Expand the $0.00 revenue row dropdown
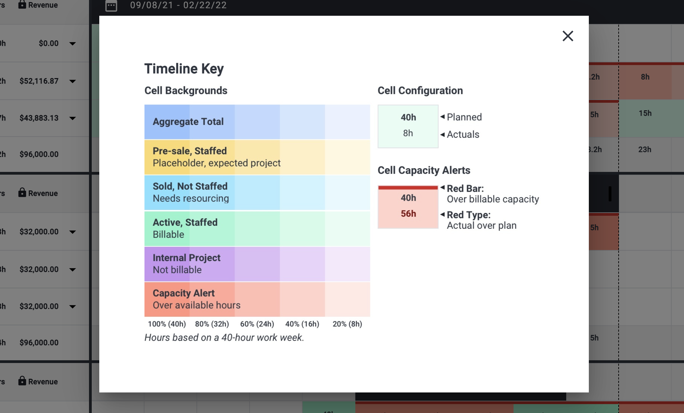The image size is (684, 413). coord(72,43)
